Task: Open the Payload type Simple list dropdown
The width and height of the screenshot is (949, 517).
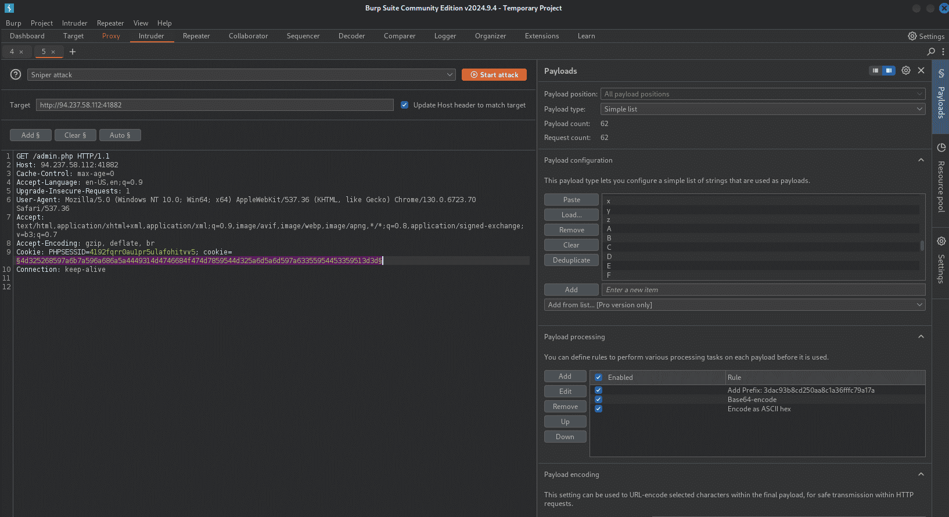Action: pyautogui.click(x=763, y=109)
